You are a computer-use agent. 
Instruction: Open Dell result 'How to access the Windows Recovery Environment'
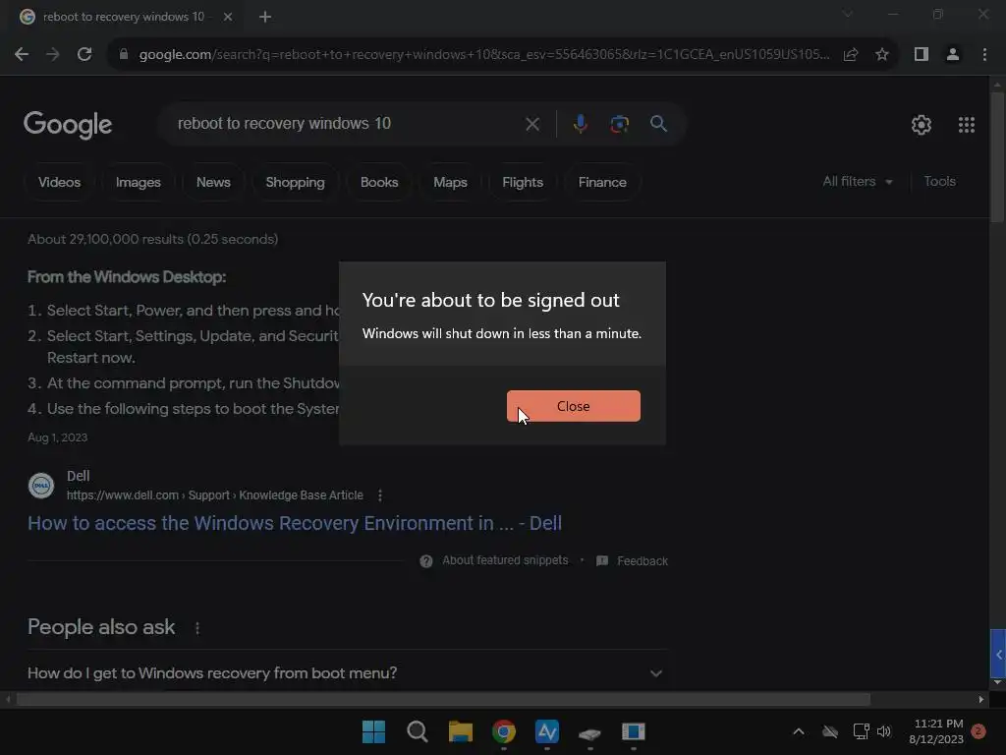(295, 523)
